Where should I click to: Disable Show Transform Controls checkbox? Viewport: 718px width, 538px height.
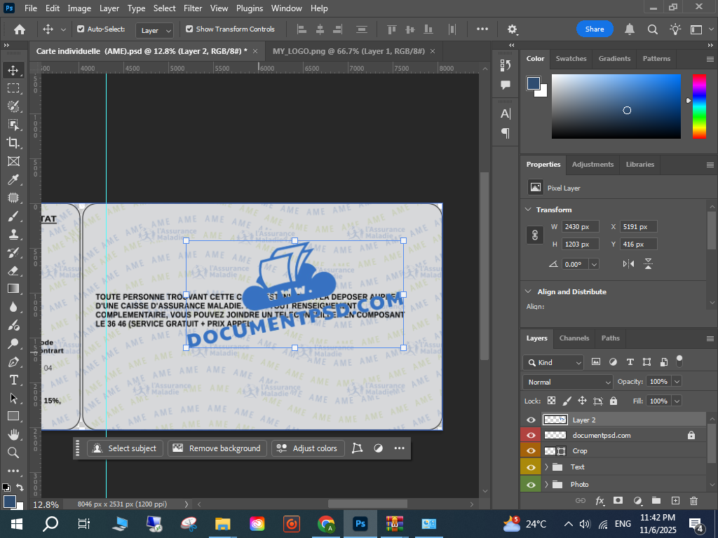[x=189, y=29]
